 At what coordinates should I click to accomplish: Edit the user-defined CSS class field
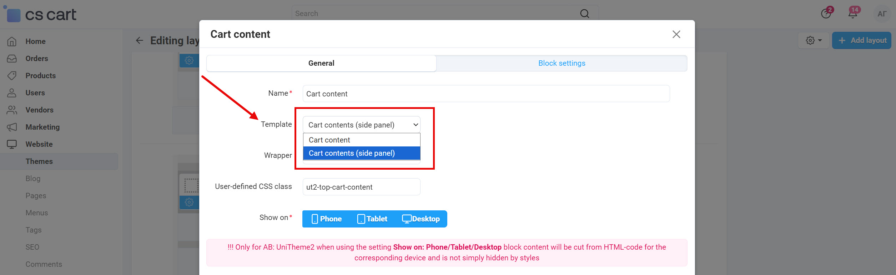(361, 186)
